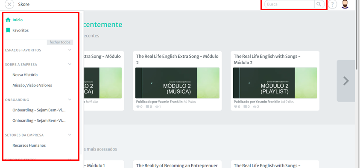
Task: Open Missão, Visão e Valores
Action: tap(32, 85)
